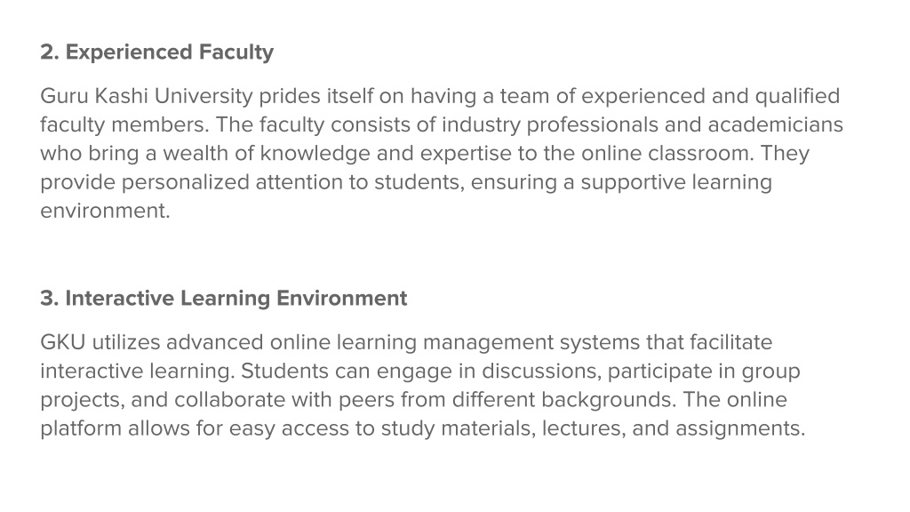Click the word "GKU" in the third section

(x=63, y=342)
